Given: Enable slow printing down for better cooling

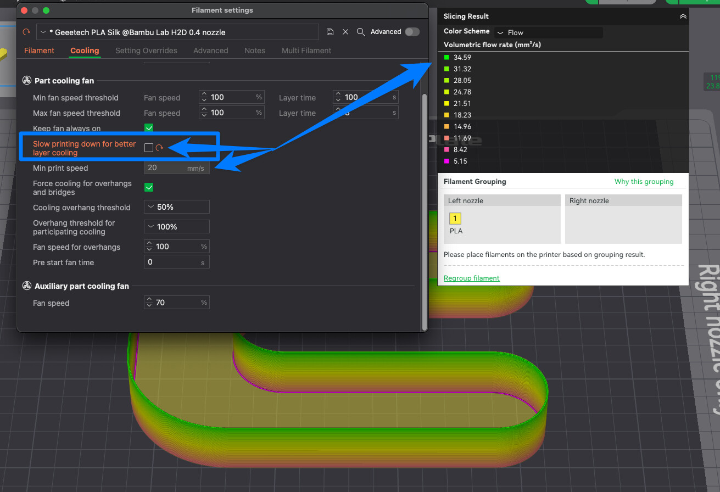Looking at the screenshot, I should point(149,148).
